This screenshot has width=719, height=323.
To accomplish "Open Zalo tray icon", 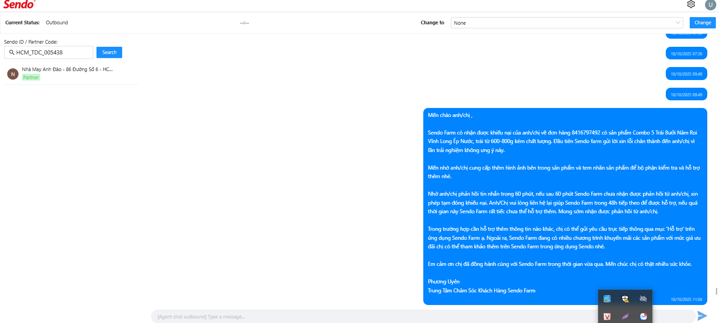I will coord(643,316).
